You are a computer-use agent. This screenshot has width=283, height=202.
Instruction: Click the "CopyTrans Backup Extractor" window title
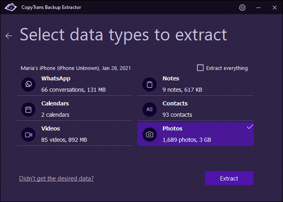click(x=51, y=7)
